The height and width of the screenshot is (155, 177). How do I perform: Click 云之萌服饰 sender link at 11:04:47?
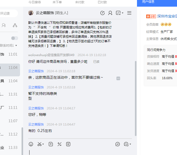point(36,125)
